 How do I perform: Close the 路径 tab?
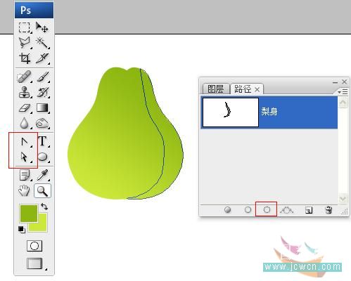coord(257,89)
